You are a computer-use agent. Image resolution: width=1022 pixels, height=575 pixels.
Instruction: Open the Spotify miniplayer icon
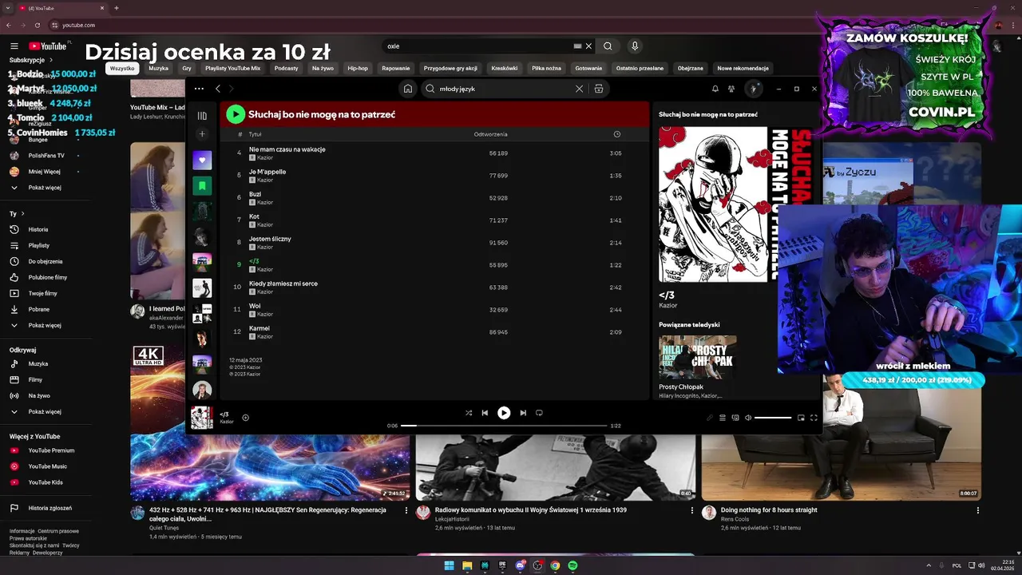click(801, 418)
